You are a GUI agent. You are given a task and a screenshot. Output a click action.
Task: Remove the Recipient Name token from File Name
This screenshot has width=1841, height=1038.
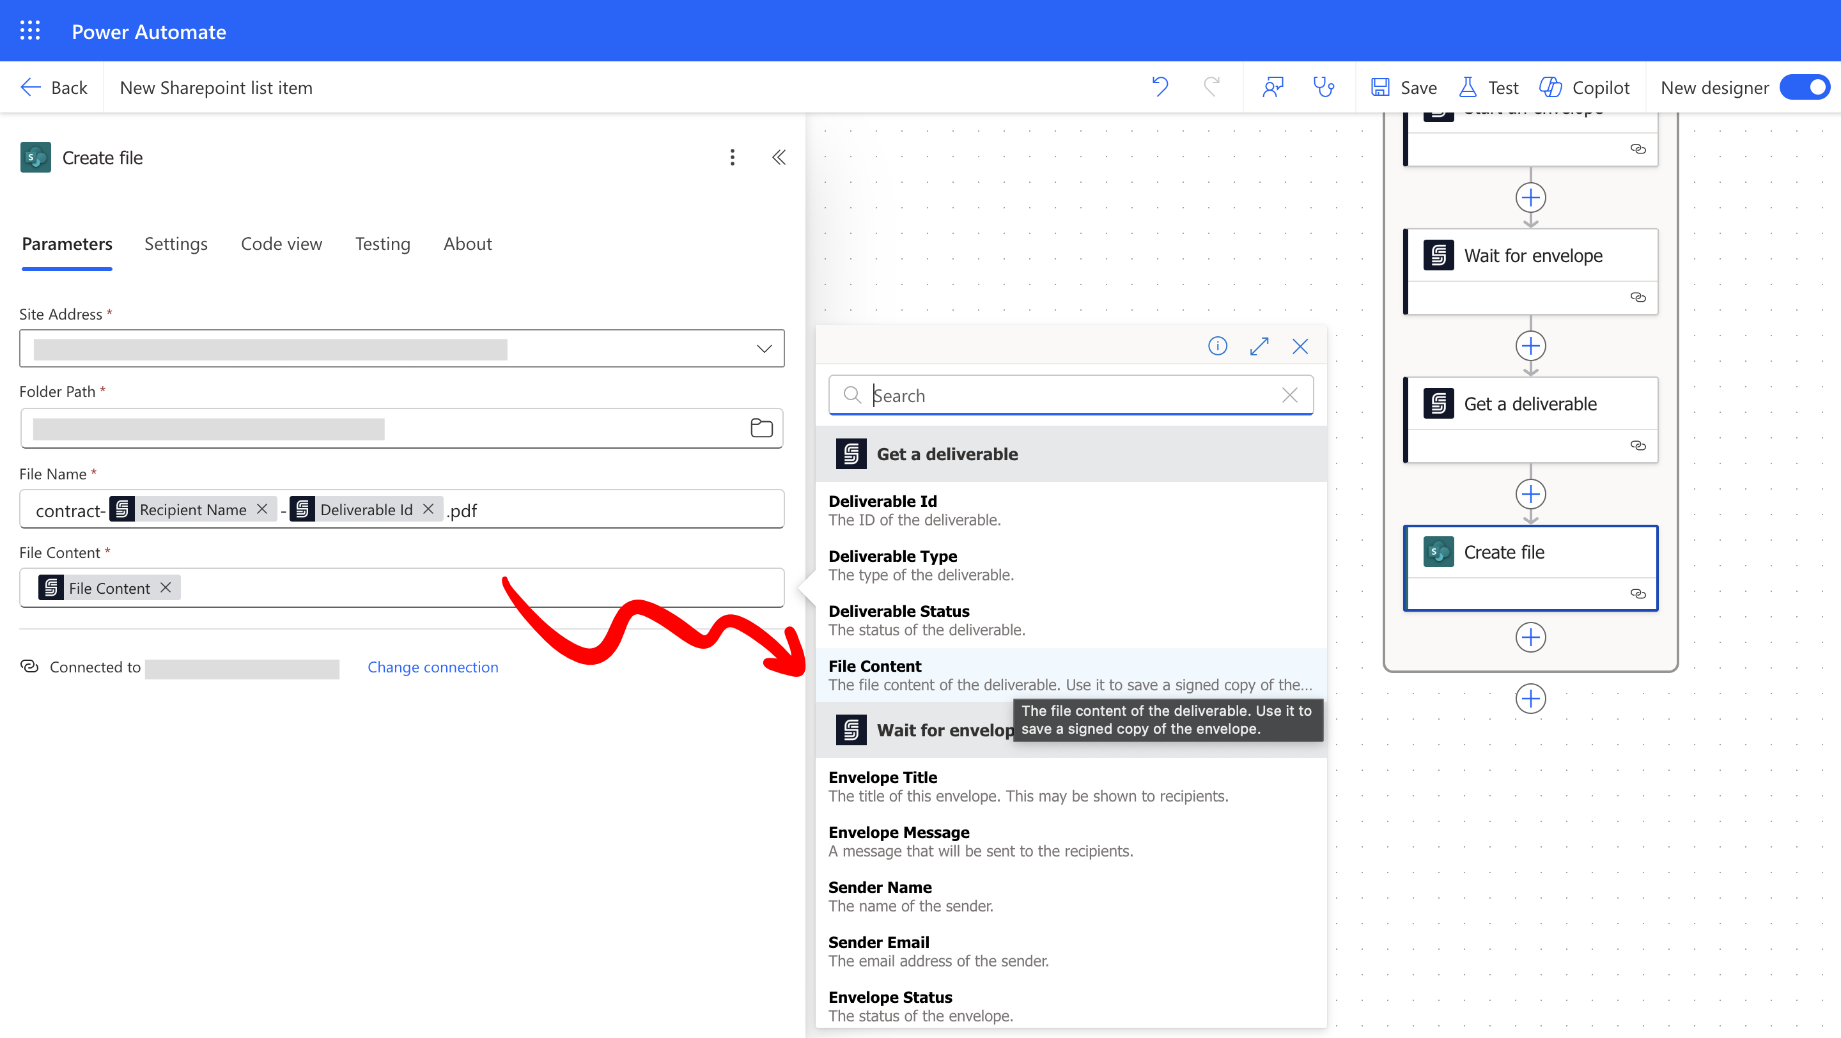pyautogui.click(x=262, y=509)
